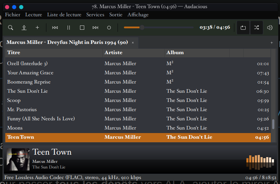
Task: Click the FLAC codec status bar text
Action: pyautogui.click(x=73, y=178)
